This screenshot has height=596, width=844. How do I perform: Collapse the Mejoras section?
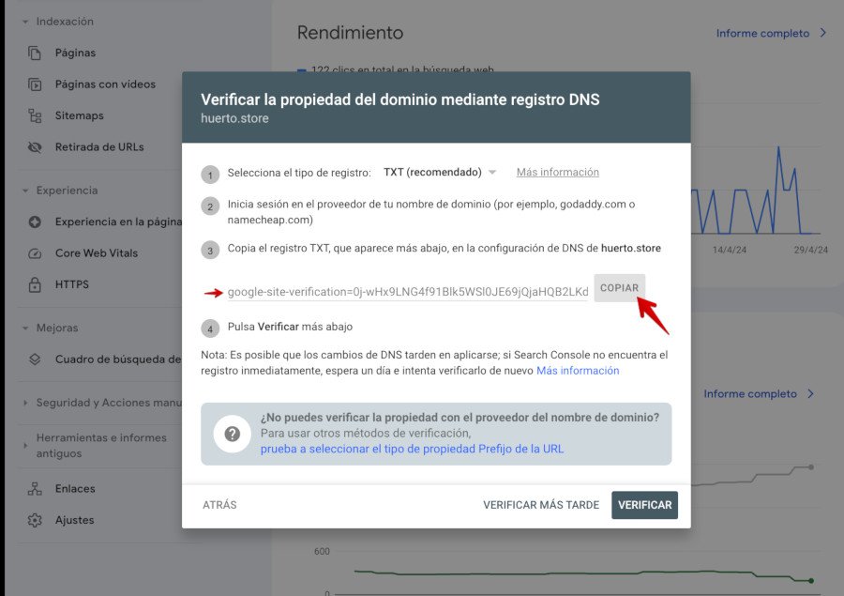[25, 329]
